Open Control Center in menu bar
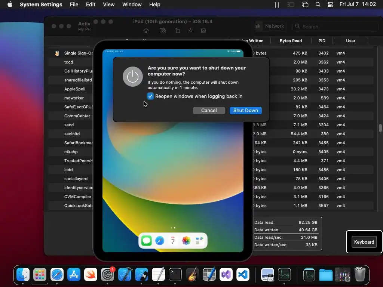Screen dimensions: 383x287 click(330, 4)
